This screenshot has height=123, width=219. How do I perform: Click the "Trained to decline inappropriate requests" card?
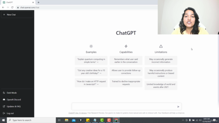126,83
